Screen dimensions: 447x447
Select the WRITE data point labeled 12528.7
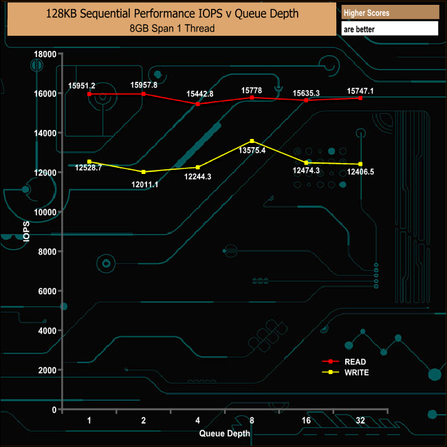(89, 162)
